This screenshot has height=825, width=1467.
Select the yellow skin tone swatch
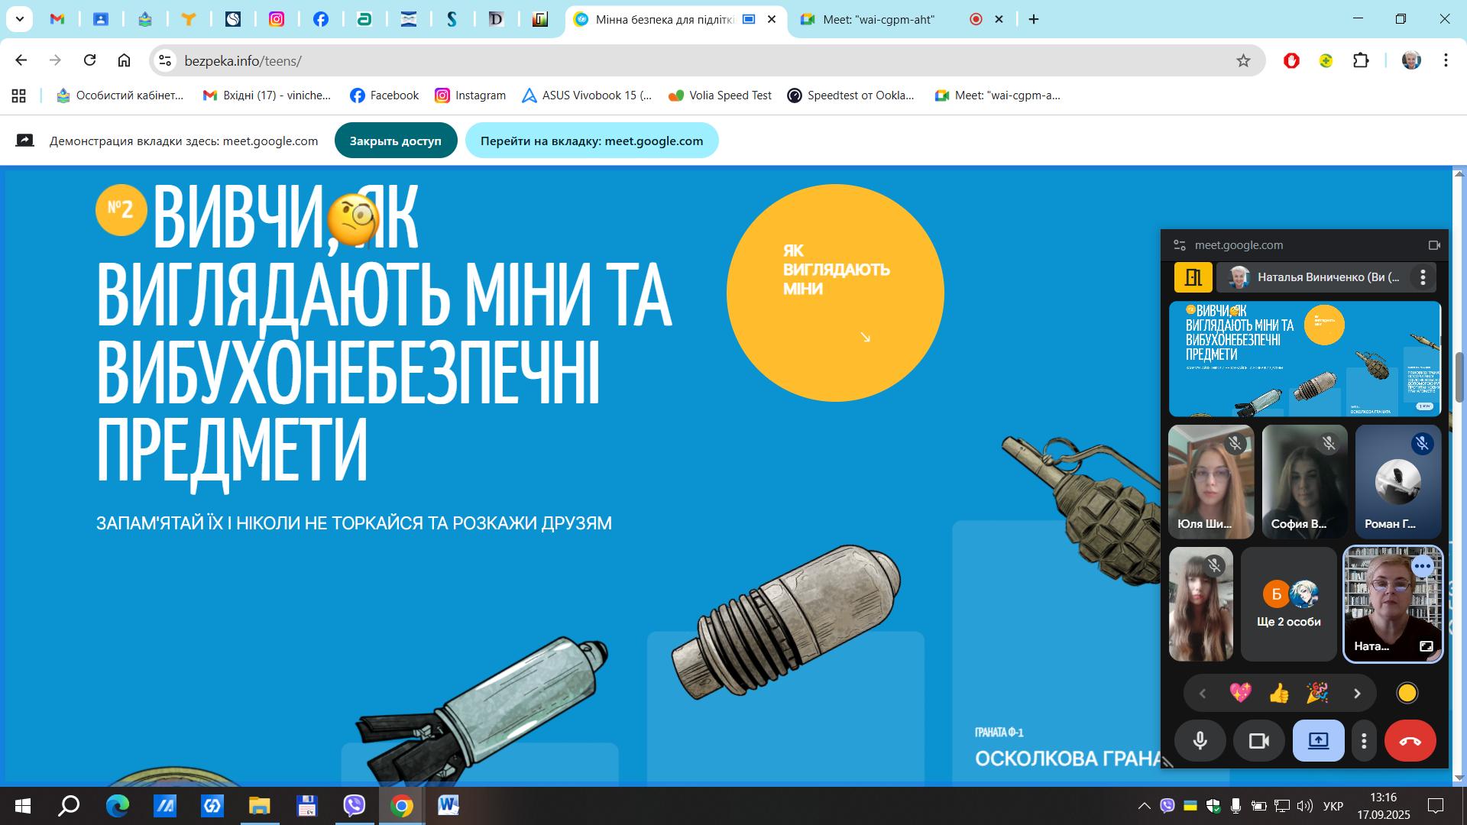point(1407,693)
